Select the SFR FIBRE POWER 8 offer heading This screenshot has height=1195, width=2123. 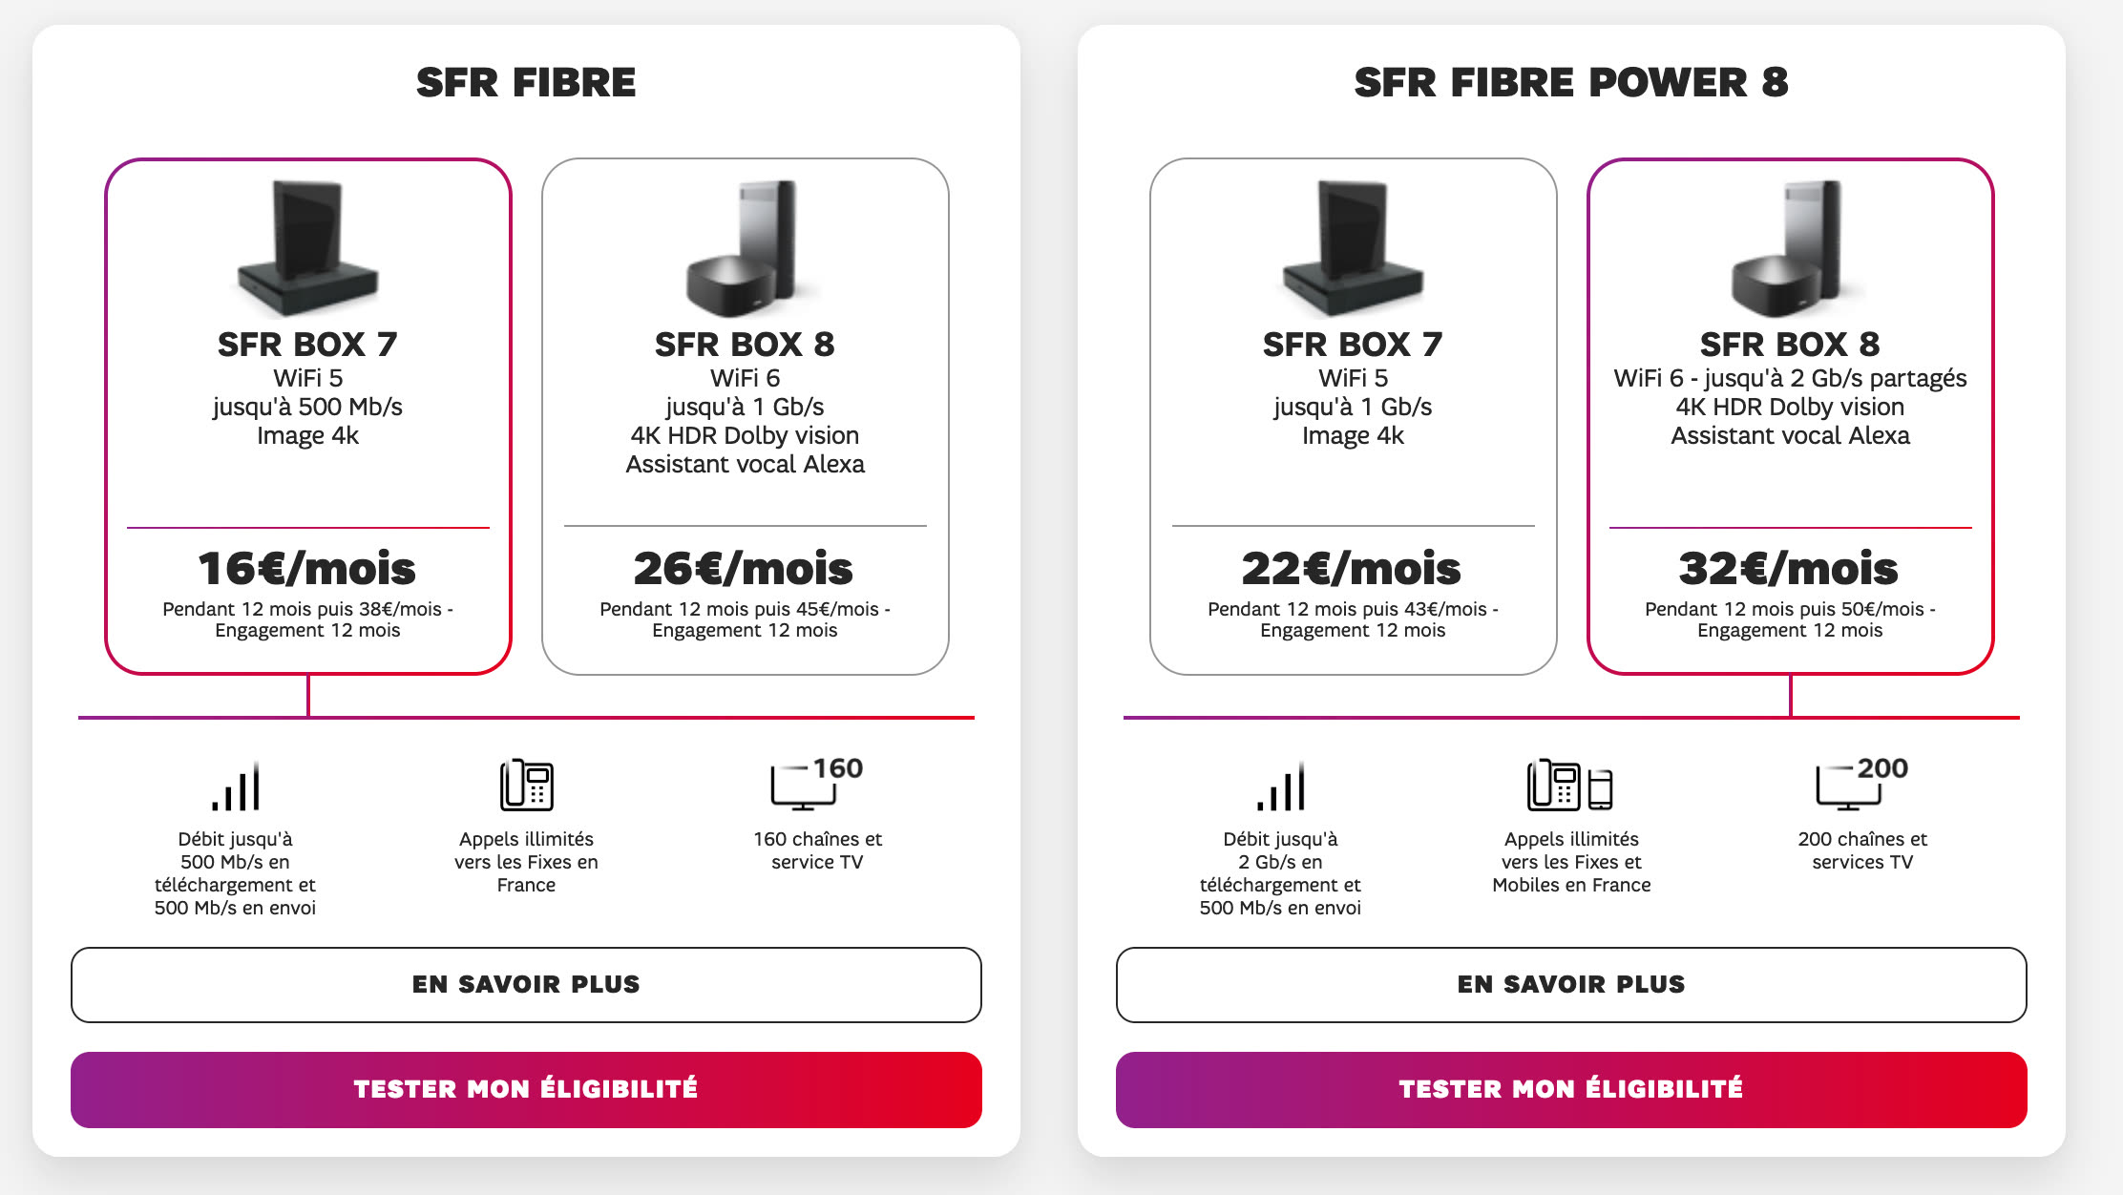click(1569, 81)
